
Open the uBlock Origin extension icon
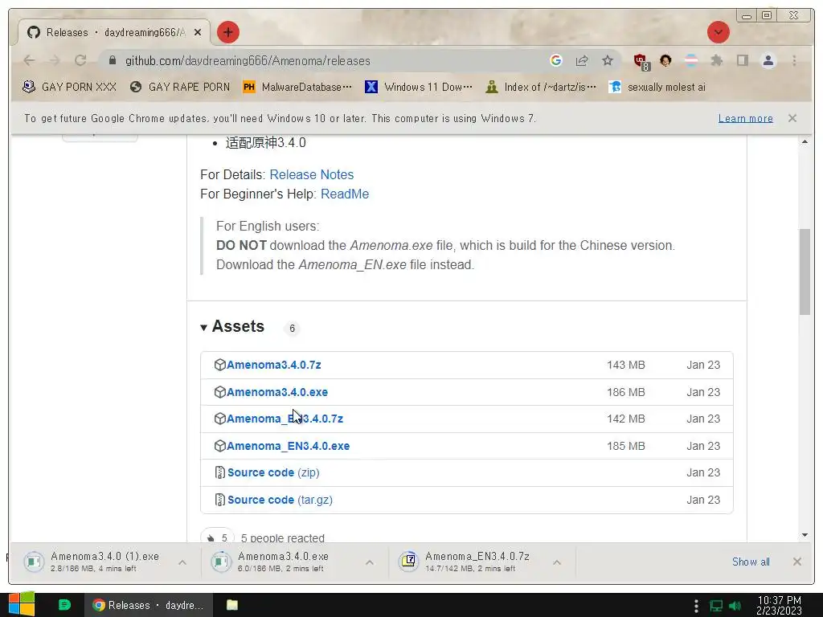coord(641,61)
